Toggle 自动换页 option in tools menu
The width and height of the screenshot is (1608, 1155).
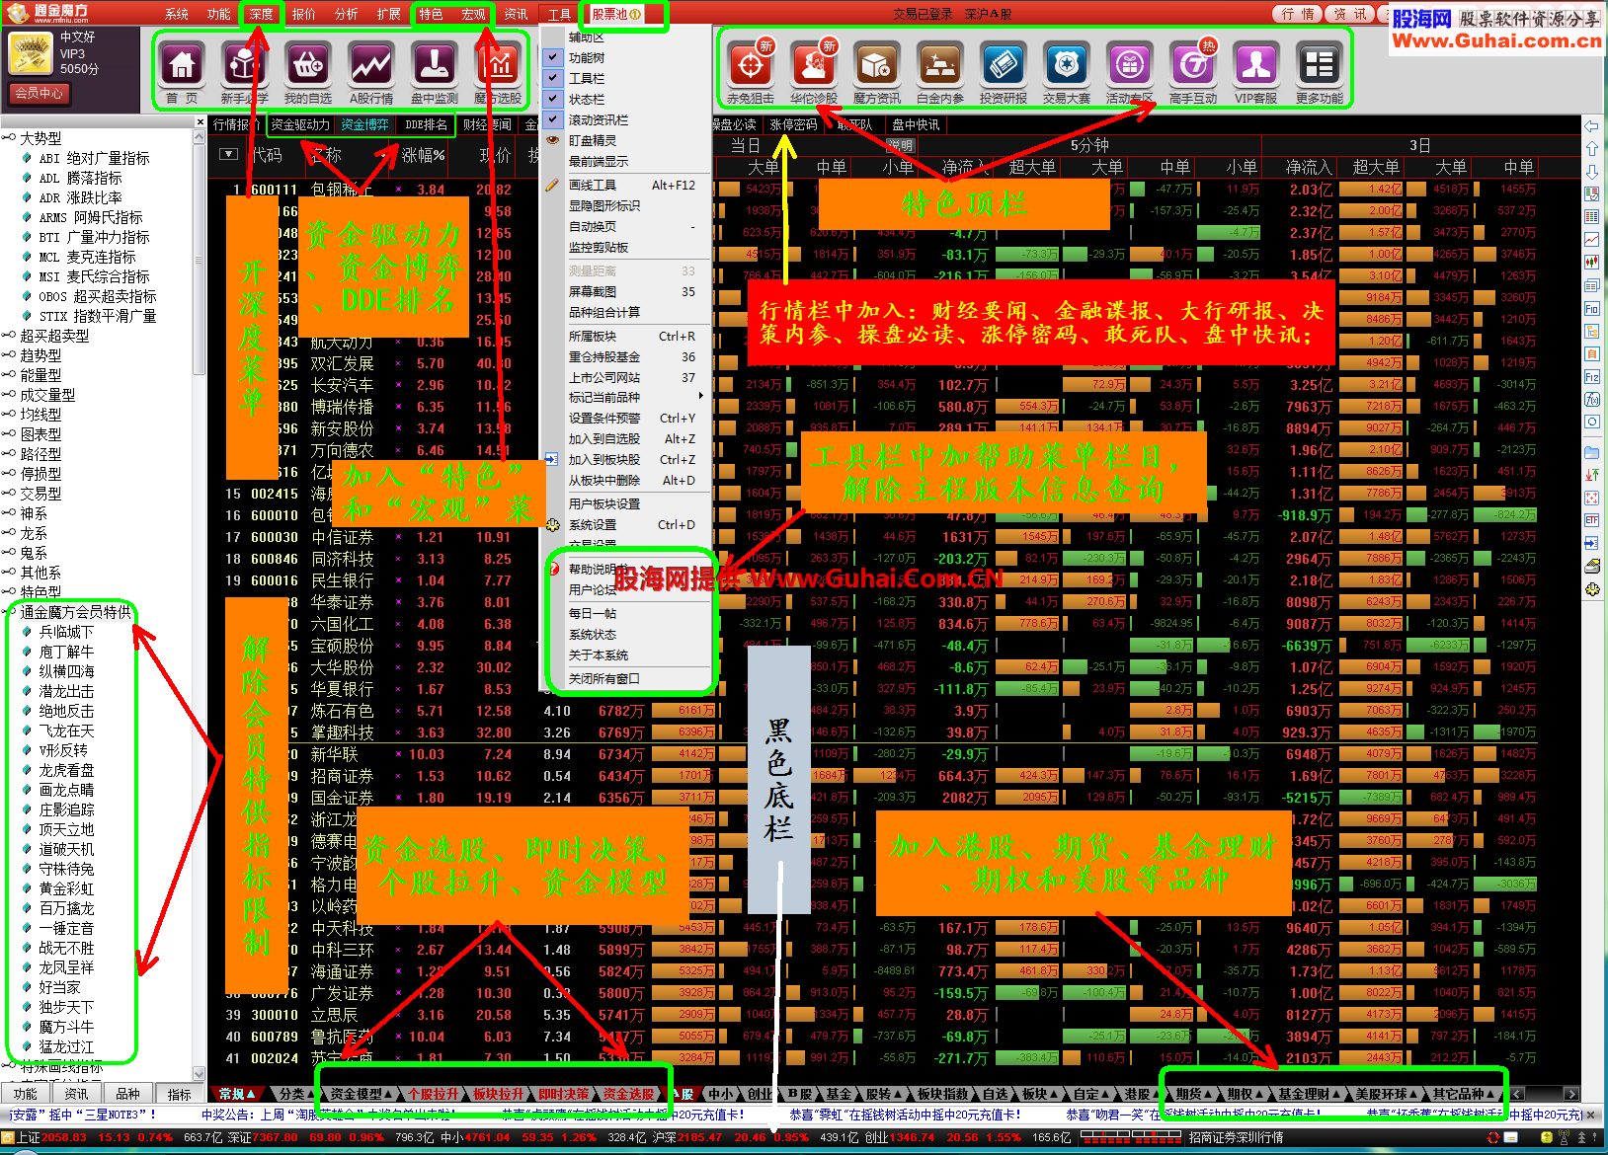click(x=626, y=226)
